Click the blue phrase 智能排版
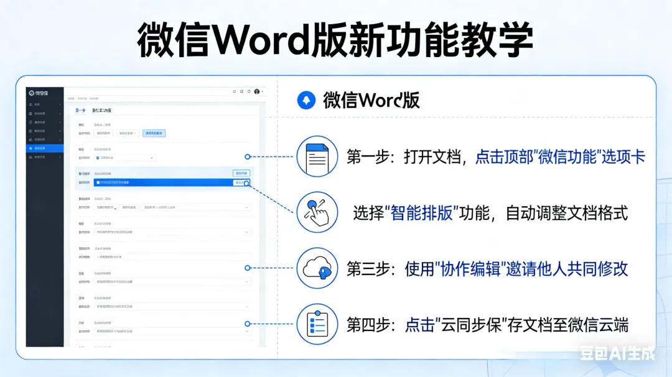This screenshot has height=377, width=672. 422,213
